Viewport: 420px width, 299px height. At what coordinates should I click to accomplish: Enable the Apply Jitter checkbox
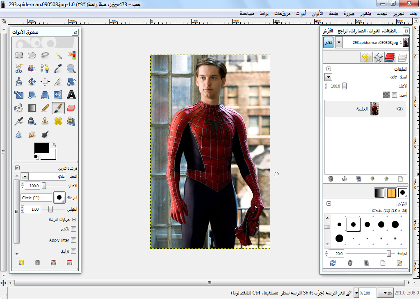coord(74,240)
